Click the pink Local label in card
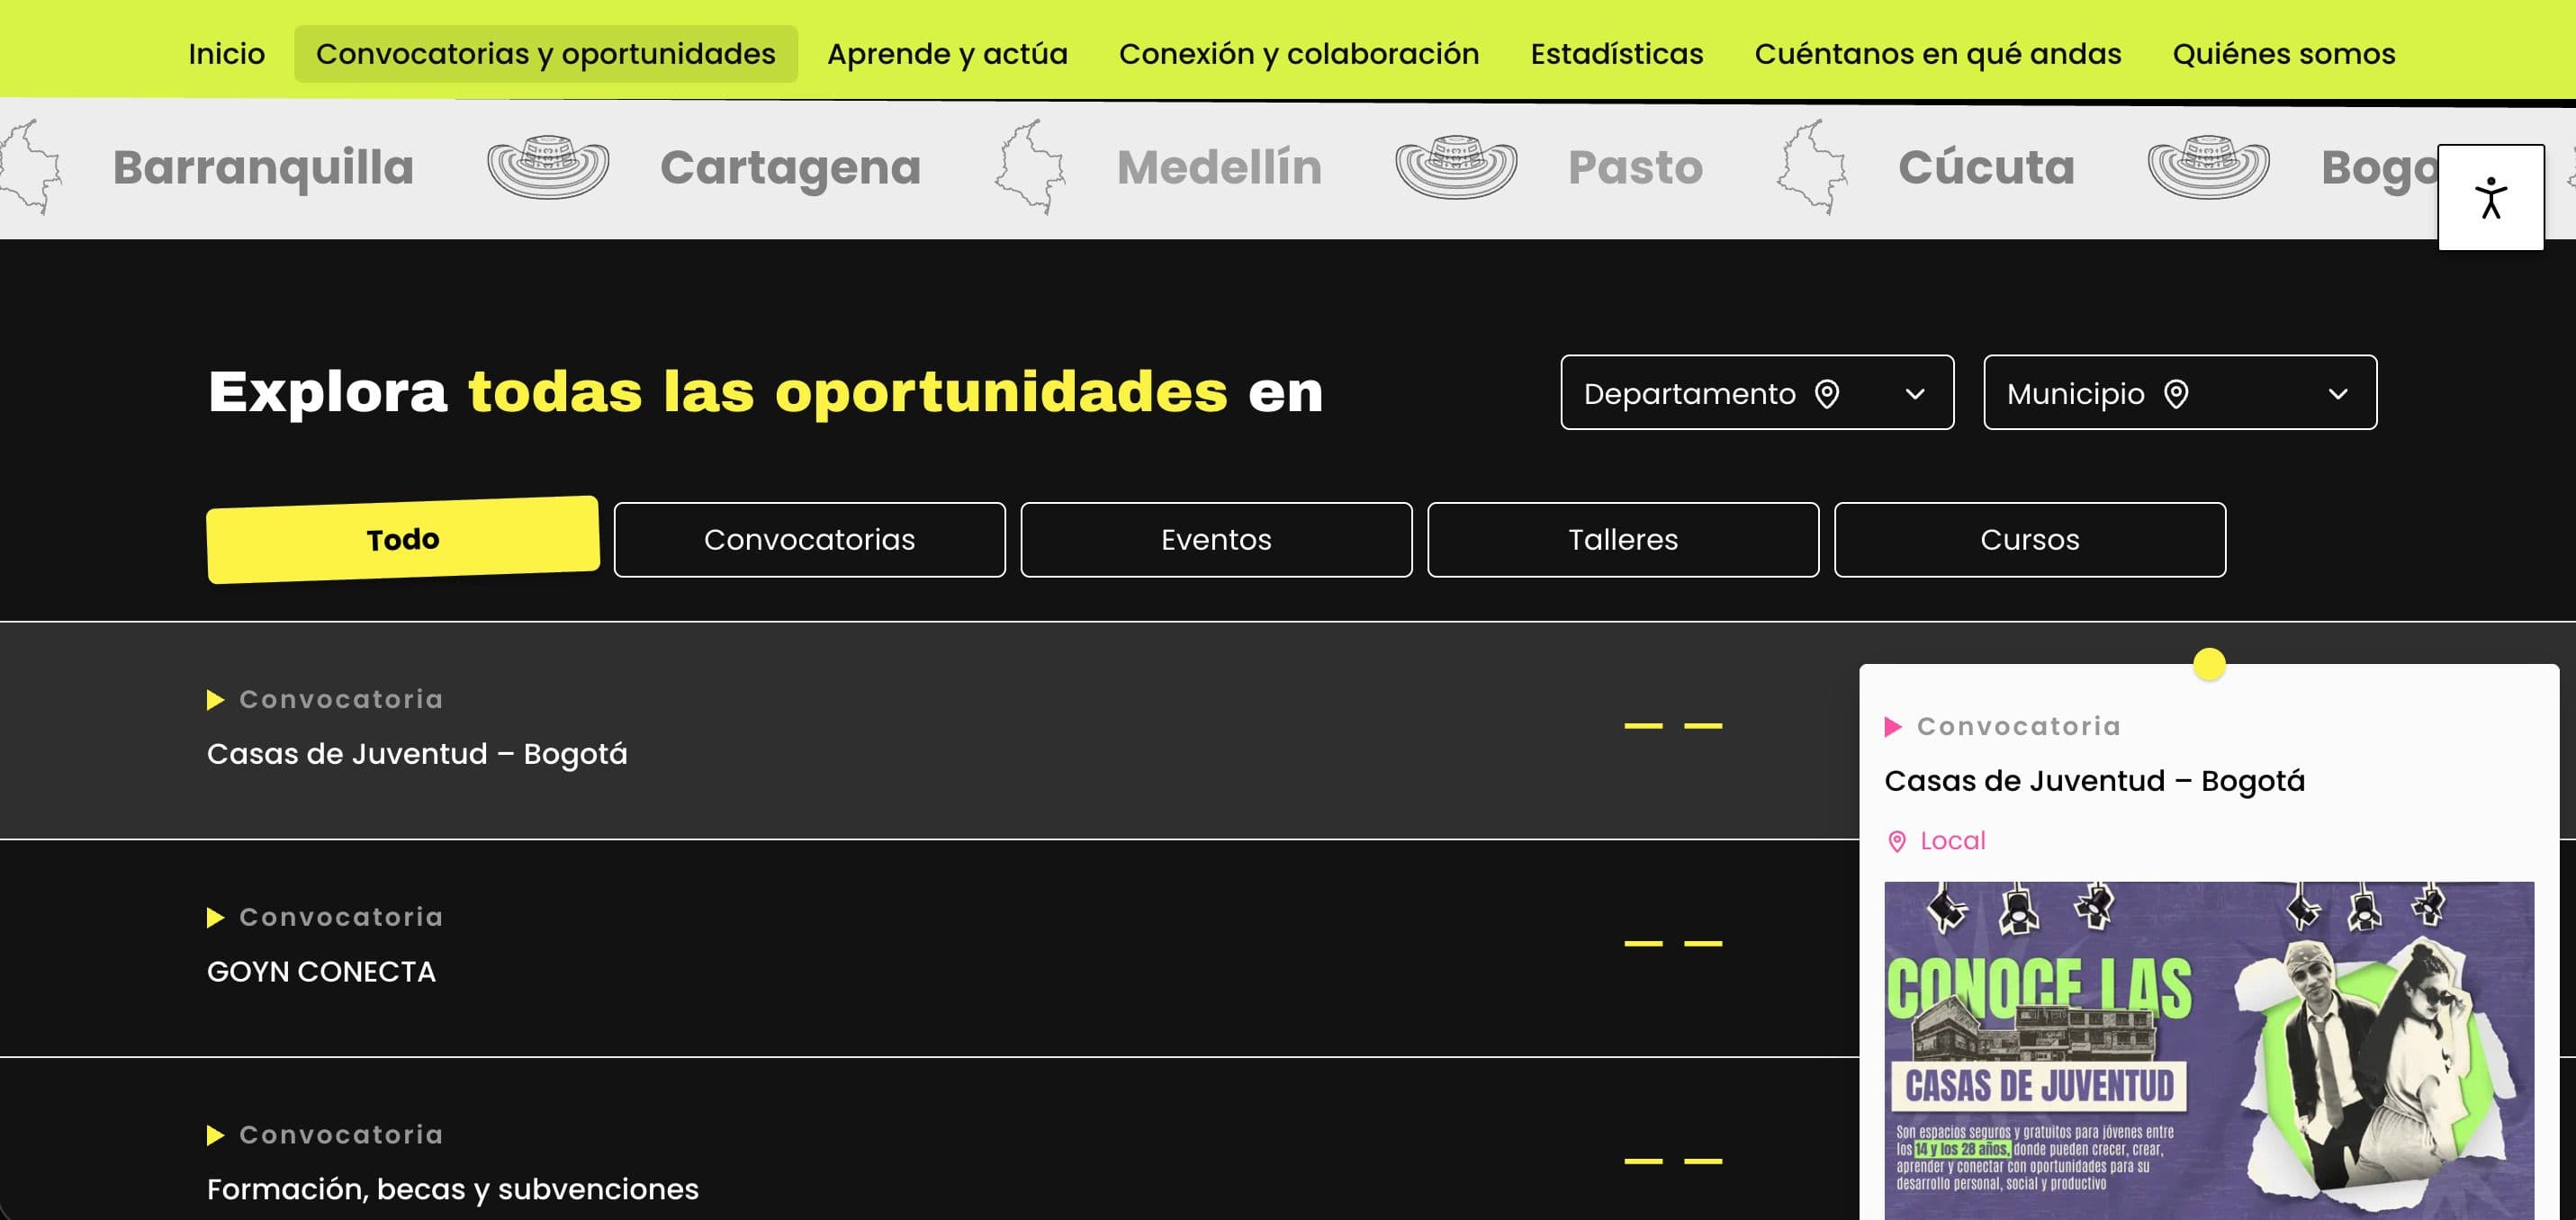The image size is (2576, 1220). click(1953, 841)
